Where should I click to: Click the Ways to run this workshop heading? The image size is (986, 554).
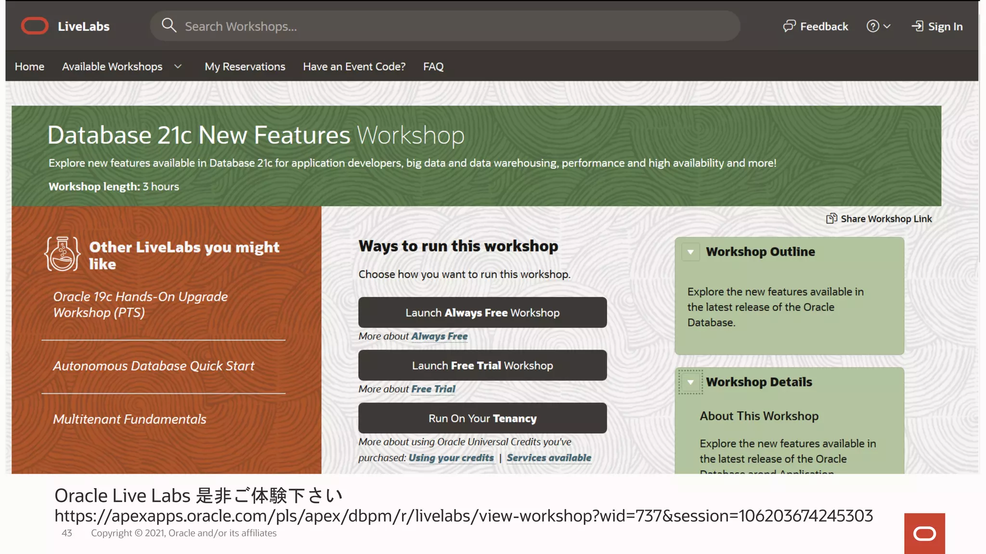(x=458, y=246)
